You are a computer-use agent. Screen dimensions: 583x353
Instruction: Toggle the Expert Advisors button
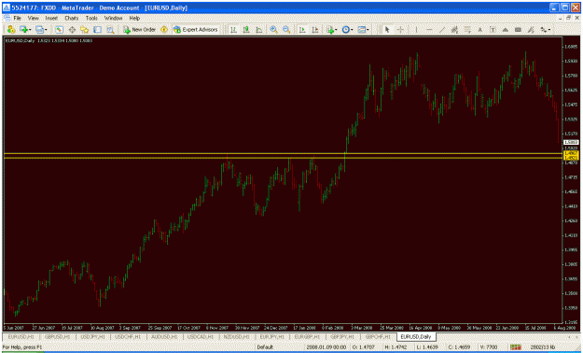(x=196, y=30)
